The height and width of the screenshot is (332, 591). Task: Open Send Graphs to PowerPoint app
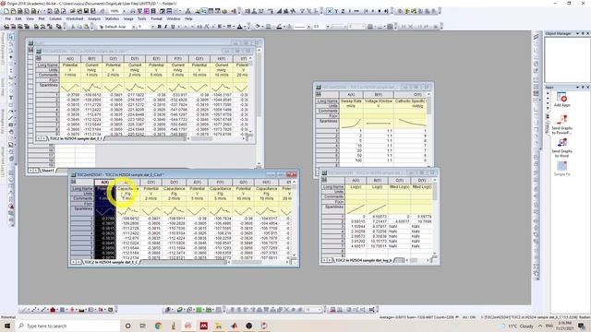tap(562, 125)
